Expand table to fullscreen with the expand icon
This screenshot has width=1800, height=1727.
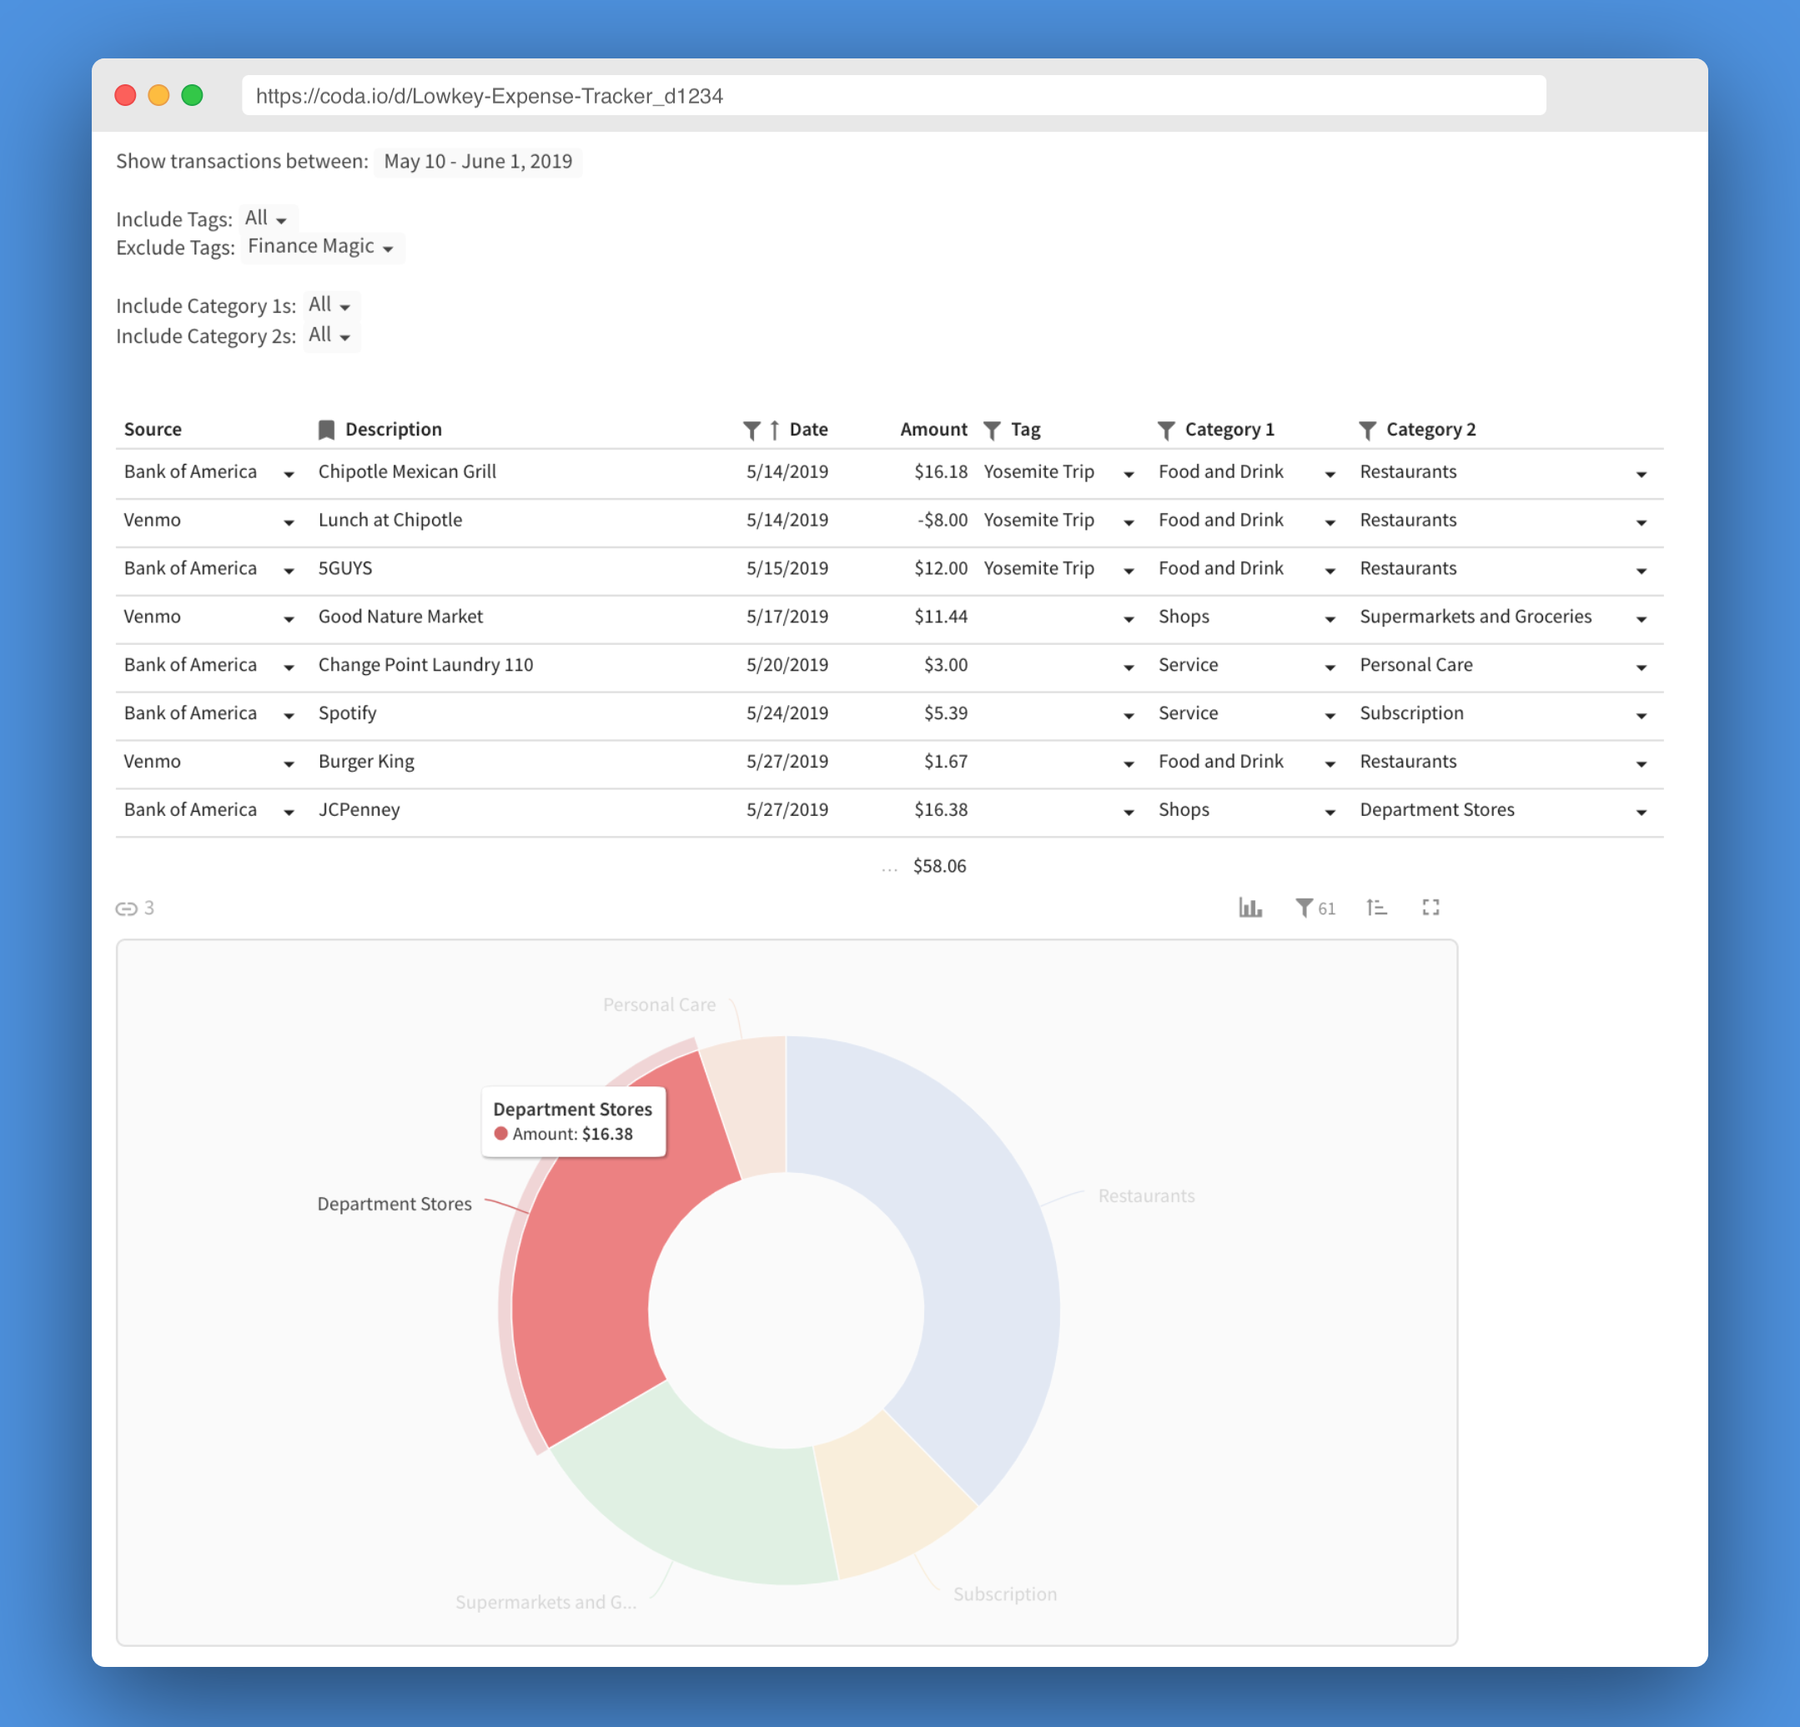point(1430,908)
